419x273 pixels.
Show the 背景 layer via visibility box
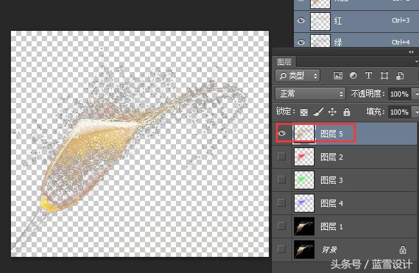[x=282, y=249]
